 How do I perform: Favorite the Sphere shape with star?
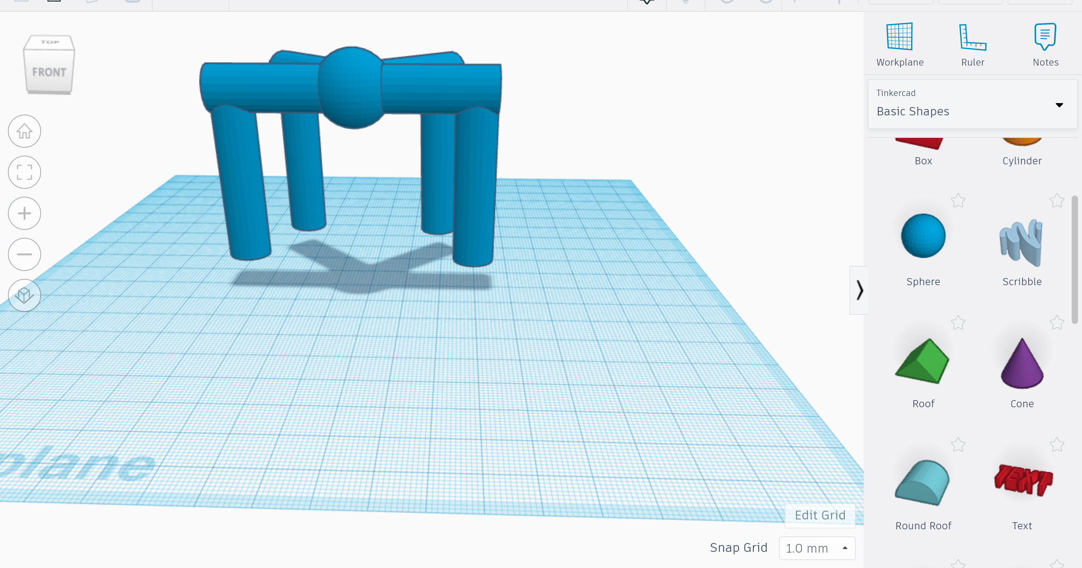click(958, 201)
